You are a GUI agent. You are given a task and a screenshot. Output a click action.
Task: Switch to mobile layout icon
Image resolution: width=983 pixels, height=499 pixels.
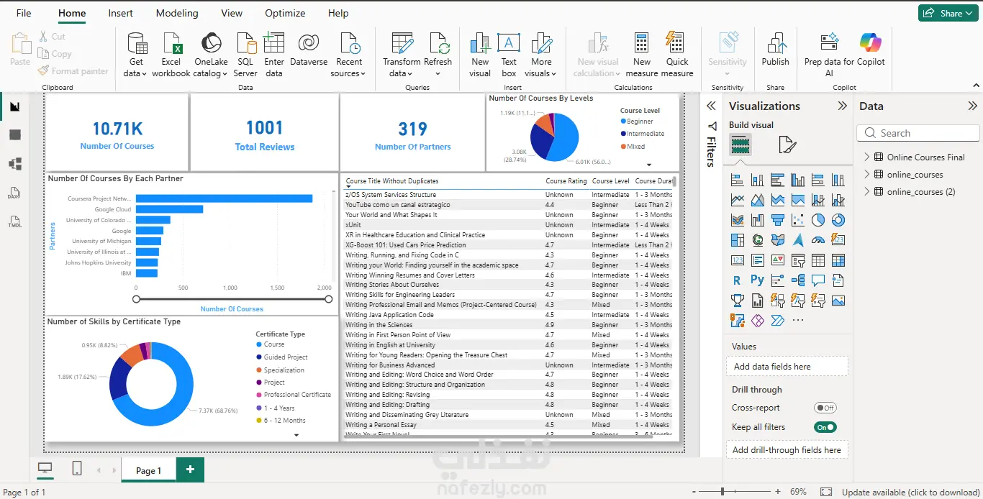(x=77, y=469)
